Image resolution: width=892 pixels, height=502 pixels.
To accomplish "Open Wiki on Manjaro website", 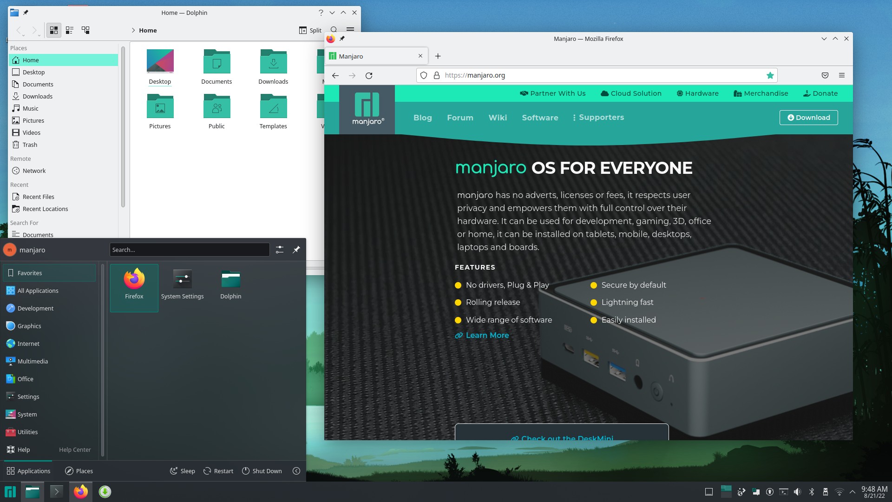I will pos(498,118).
